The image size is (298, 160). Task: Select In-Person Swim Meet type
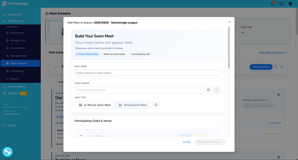click(95, 105)
